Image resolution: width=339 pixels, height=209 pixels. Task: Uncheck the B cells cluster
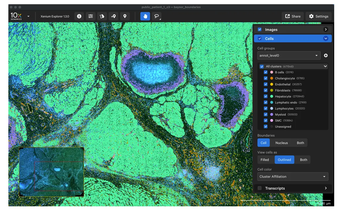(x=266, y=72)
